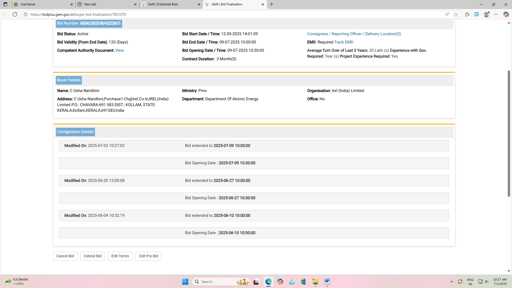512x288 pixels.
Task: Click the Cancel Bid button
Action: coord(65,256)
